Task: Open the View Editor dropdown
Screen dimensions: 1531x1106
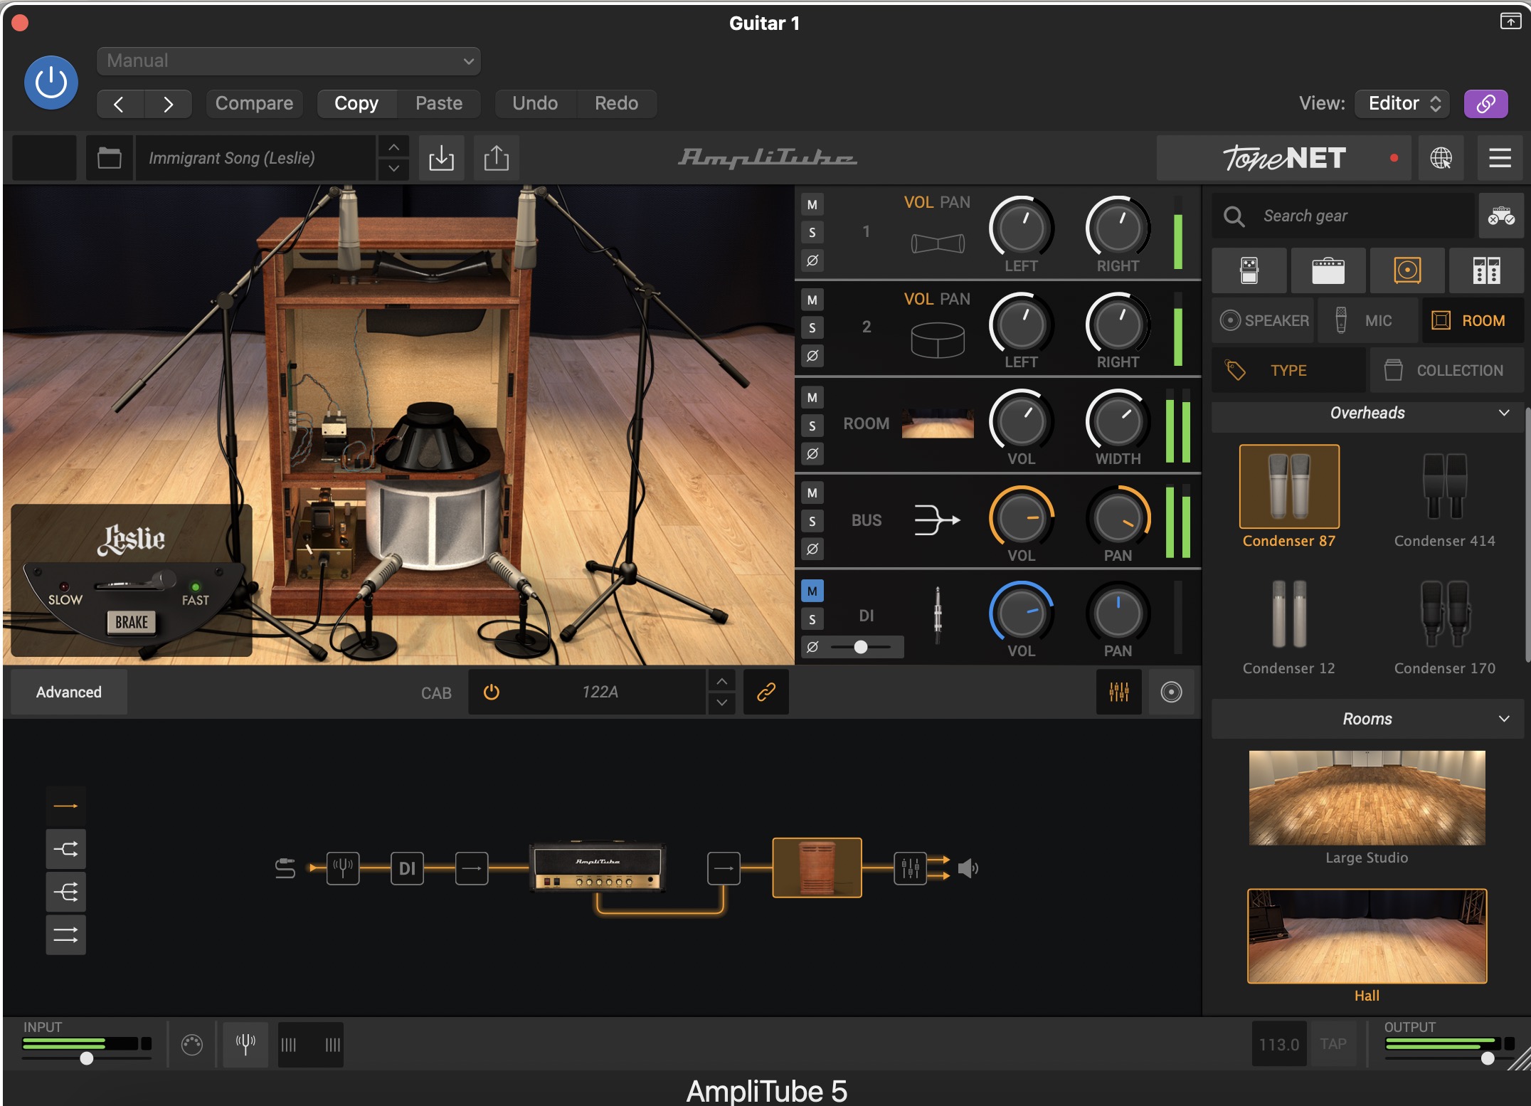Action: pos(1402,104)
